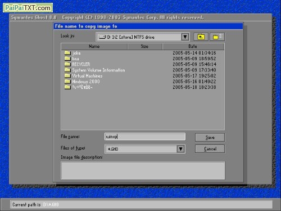The height and width of the screenshot is (211, 281).
Task: Click the date 2005-05-14 01:34:16
Action: pyautogui.click(x=194, y=53)
